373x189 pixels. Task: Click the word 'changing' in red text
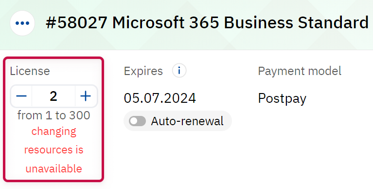click(x=54, y=132)
